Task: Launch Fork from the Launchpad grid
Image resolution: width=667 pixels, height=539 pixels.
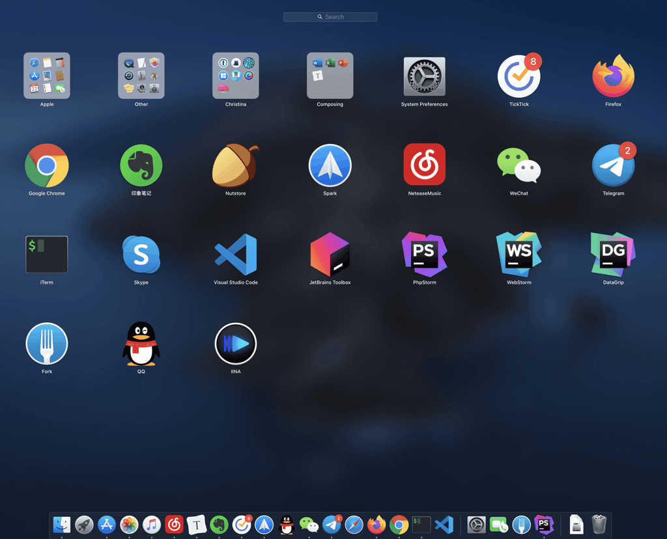Action: 47,344
